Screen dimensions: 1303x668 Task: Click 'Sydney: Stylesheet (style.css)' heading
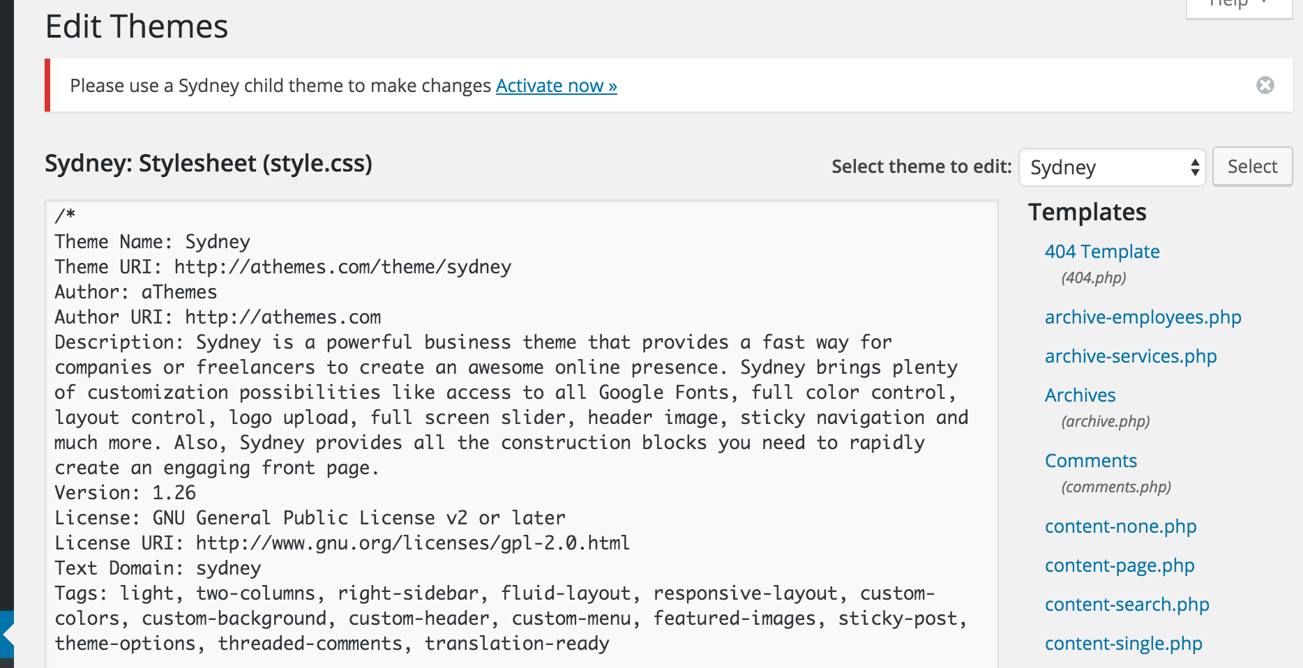click(x=209, y=164)
